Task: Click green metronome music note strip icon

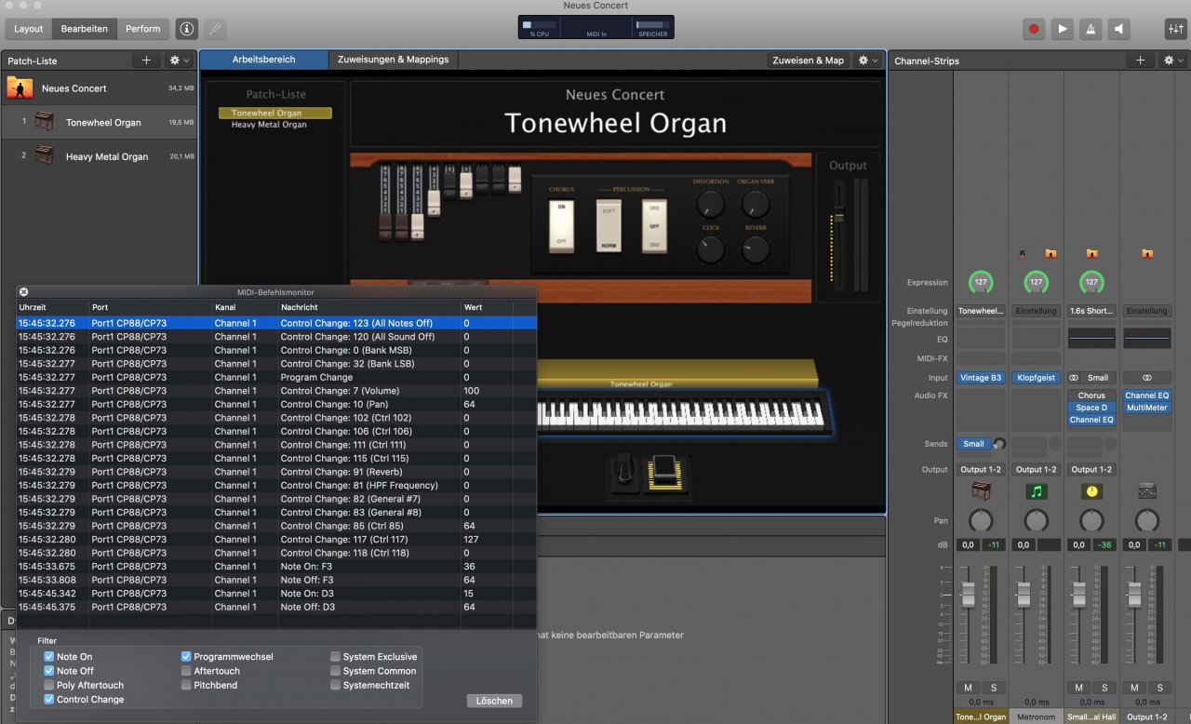Action: [1036, 490]
